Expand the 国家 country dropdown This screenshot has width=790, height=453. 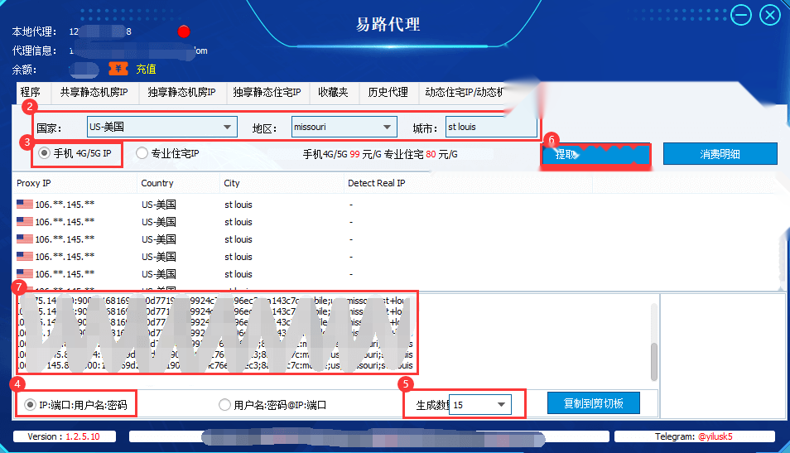click(227, 127)
